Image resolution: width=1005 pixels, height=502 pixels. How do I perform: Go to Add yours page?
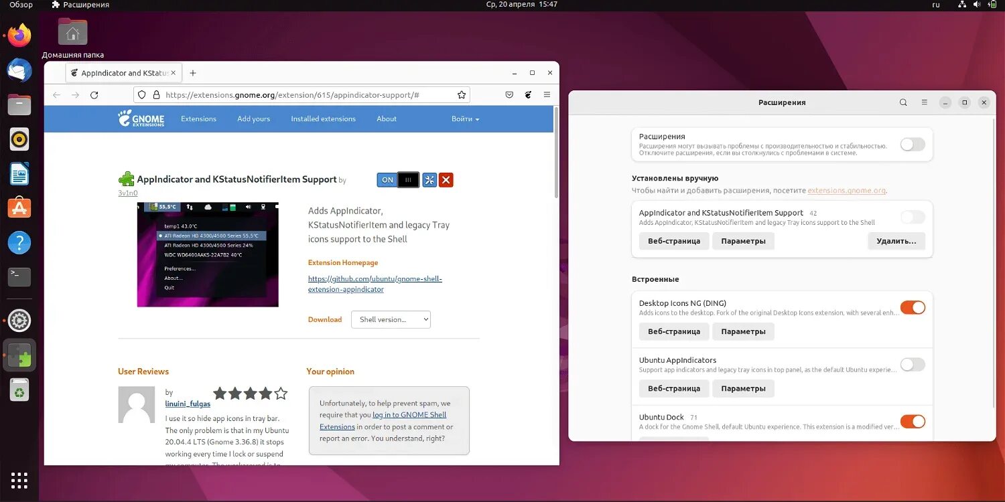253,118
